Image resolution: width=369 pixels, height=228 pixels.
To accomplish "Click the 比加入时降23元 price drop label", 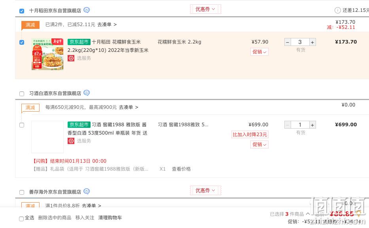I will coord(250,135).
